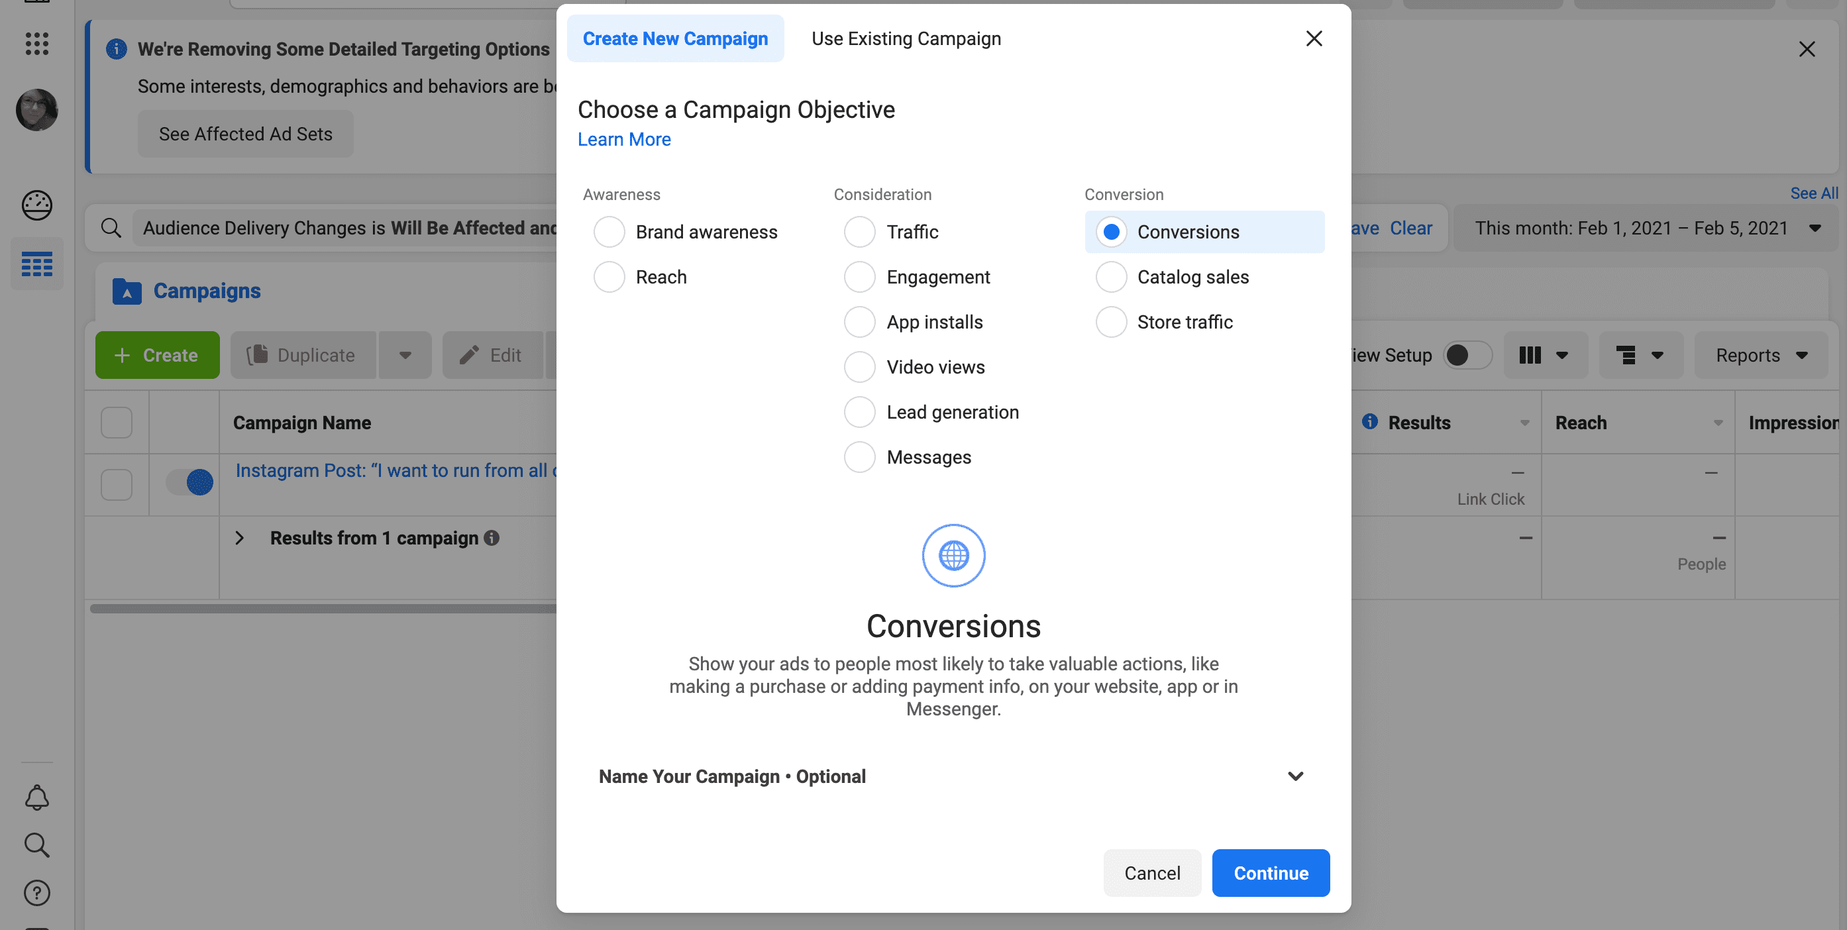1847x930 pixels.
Task: Select the Campaigns table icon in sidebar
Action: (36, 264)
